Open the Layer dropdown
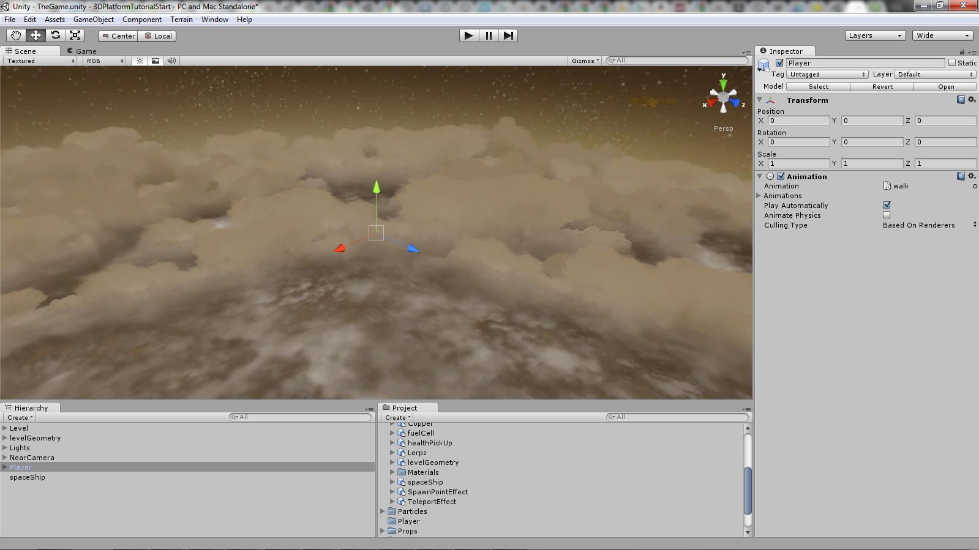Image resolution: width=979 pixels, height=550 pixels. 935,74
